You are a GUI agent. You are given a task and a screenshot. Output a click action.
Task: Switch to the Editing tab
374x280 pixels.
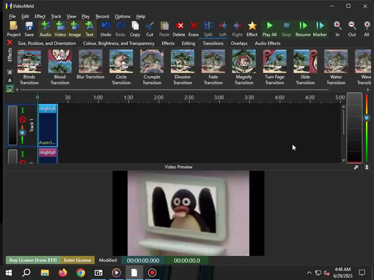(188, 43)
